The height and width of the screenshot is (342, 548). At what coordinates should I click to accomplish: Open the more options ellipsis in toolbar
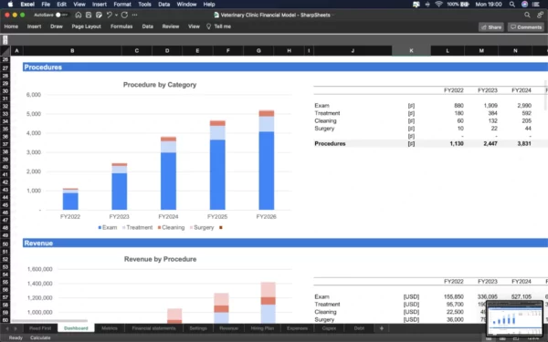[x=134, y=15]
